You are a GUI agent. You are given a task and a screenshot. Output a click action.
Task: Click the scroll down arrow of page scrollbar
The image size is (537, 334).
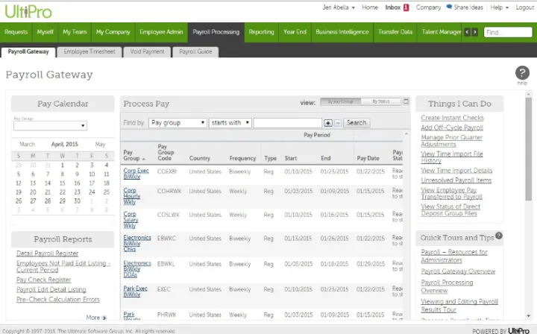click(529, 316)
